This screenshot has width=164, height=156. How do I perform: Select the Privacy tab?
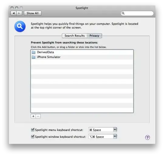[94, 36]
